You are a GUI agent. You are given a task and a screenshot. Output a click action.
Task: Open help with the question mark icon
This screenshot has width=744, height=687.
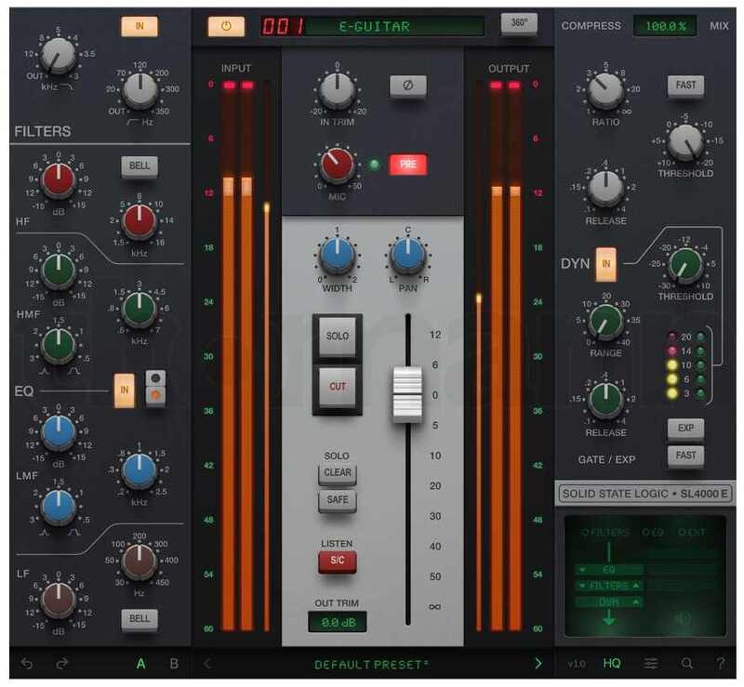[x=721, y=663]
